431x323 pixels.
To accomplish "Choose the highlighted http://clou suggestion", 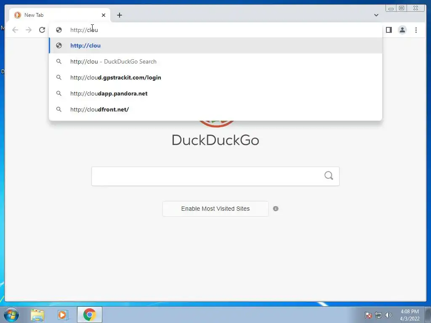I will (215, 45).
